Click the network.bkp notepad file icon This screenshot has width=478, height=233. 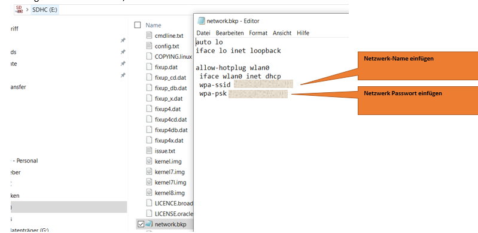[x=149, y=224]
